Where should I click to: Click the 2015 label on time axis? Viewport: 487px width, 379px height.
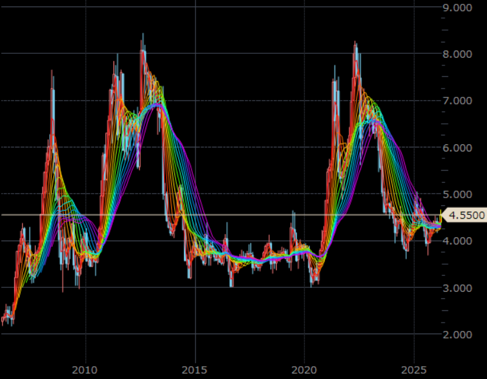pyautogui.click(x=194, y=369)
